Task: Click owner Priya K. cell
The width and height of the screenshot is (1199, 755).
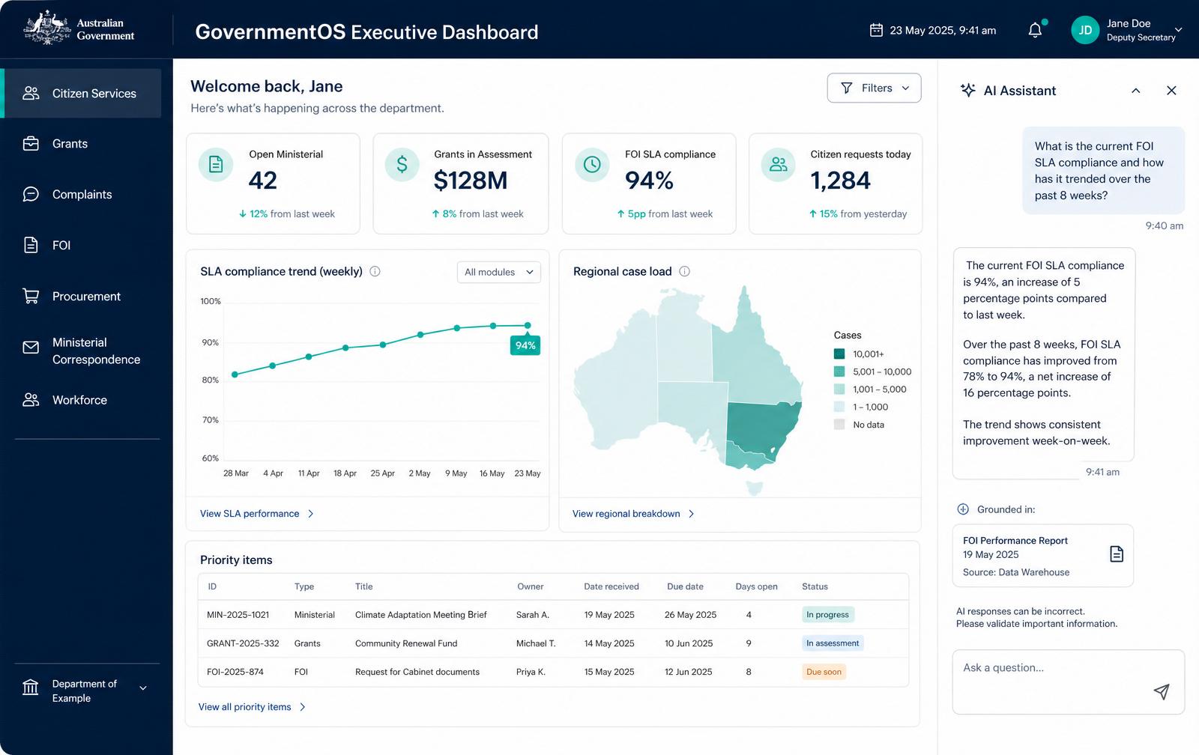Action: pyautogui.click(x=531, y=671)
